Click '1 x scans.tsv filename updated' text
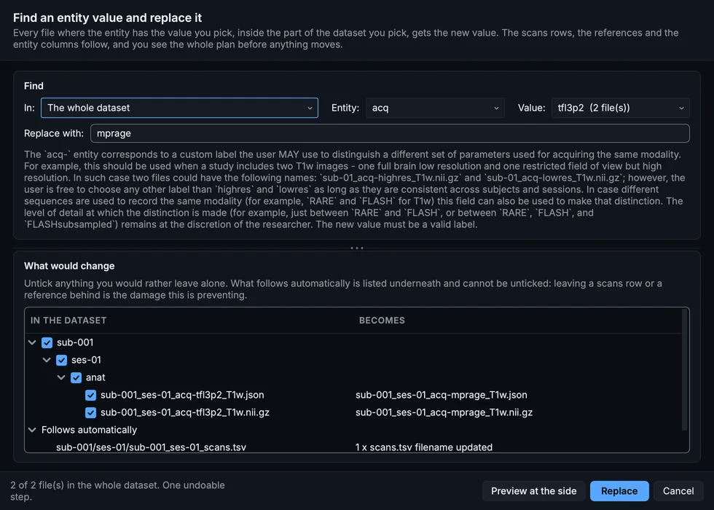The image size is (714, 510). pyautogui.click(x=424, y=447)
